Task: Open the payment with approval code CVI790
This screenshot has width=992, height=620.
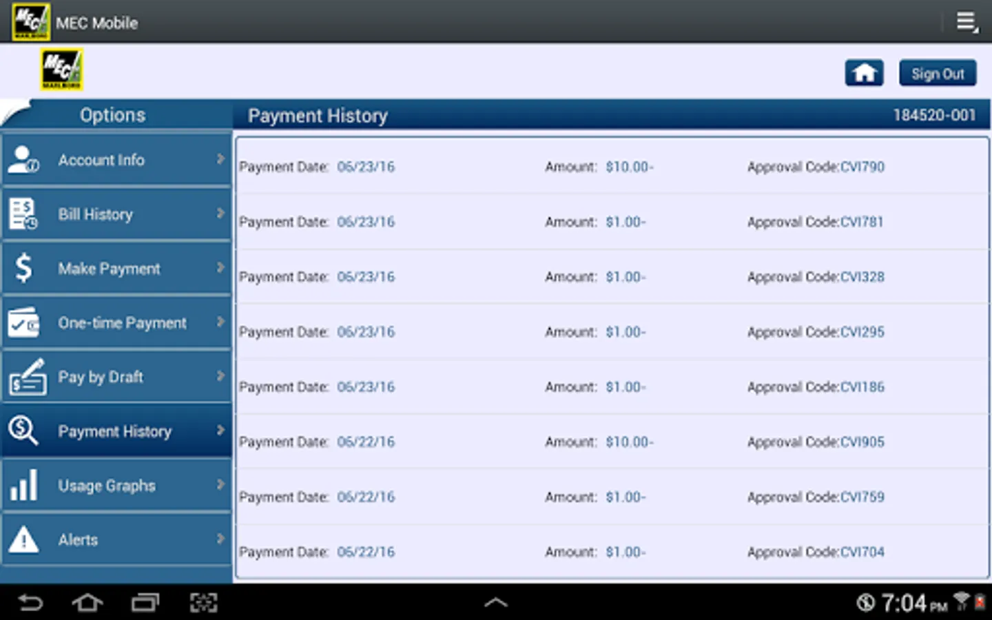Action: tap(612, 167)
